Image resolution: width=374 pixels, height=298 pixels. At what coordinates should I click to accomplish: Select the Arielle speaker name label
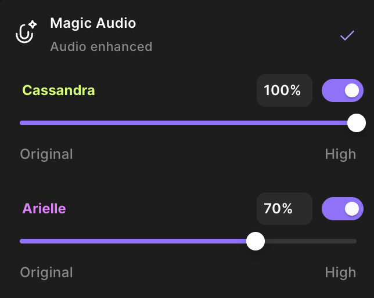44,209
